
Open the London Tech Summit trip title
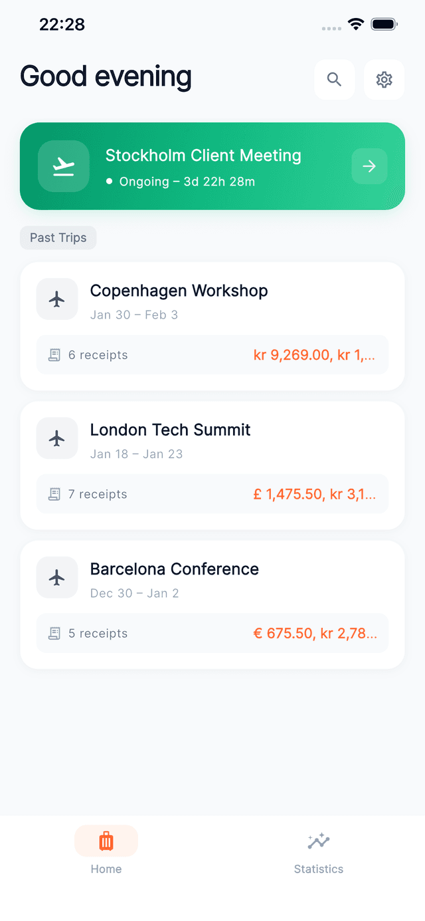[171, 430]
